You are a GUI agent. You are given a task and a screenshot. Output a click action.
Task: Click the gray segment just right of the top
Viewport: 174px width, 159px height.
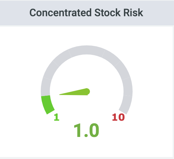point(111,58)
